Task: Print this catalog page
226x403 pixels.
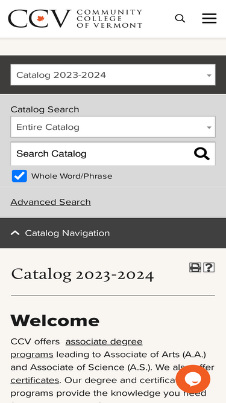Action: 195,268
